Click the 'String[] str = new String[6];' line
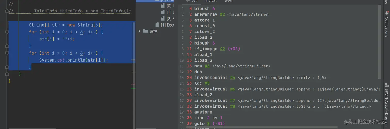Image resolution: width=390 pixels, height=129 pixels. (66, 25)
